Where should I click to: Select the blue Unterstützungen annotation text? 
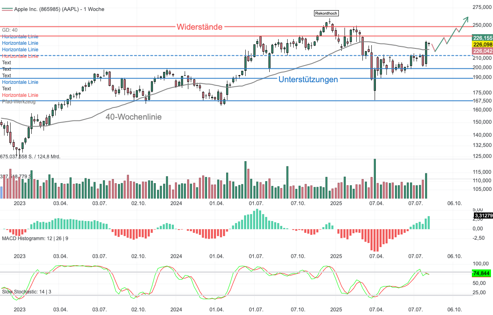click(x=308, y=79)
